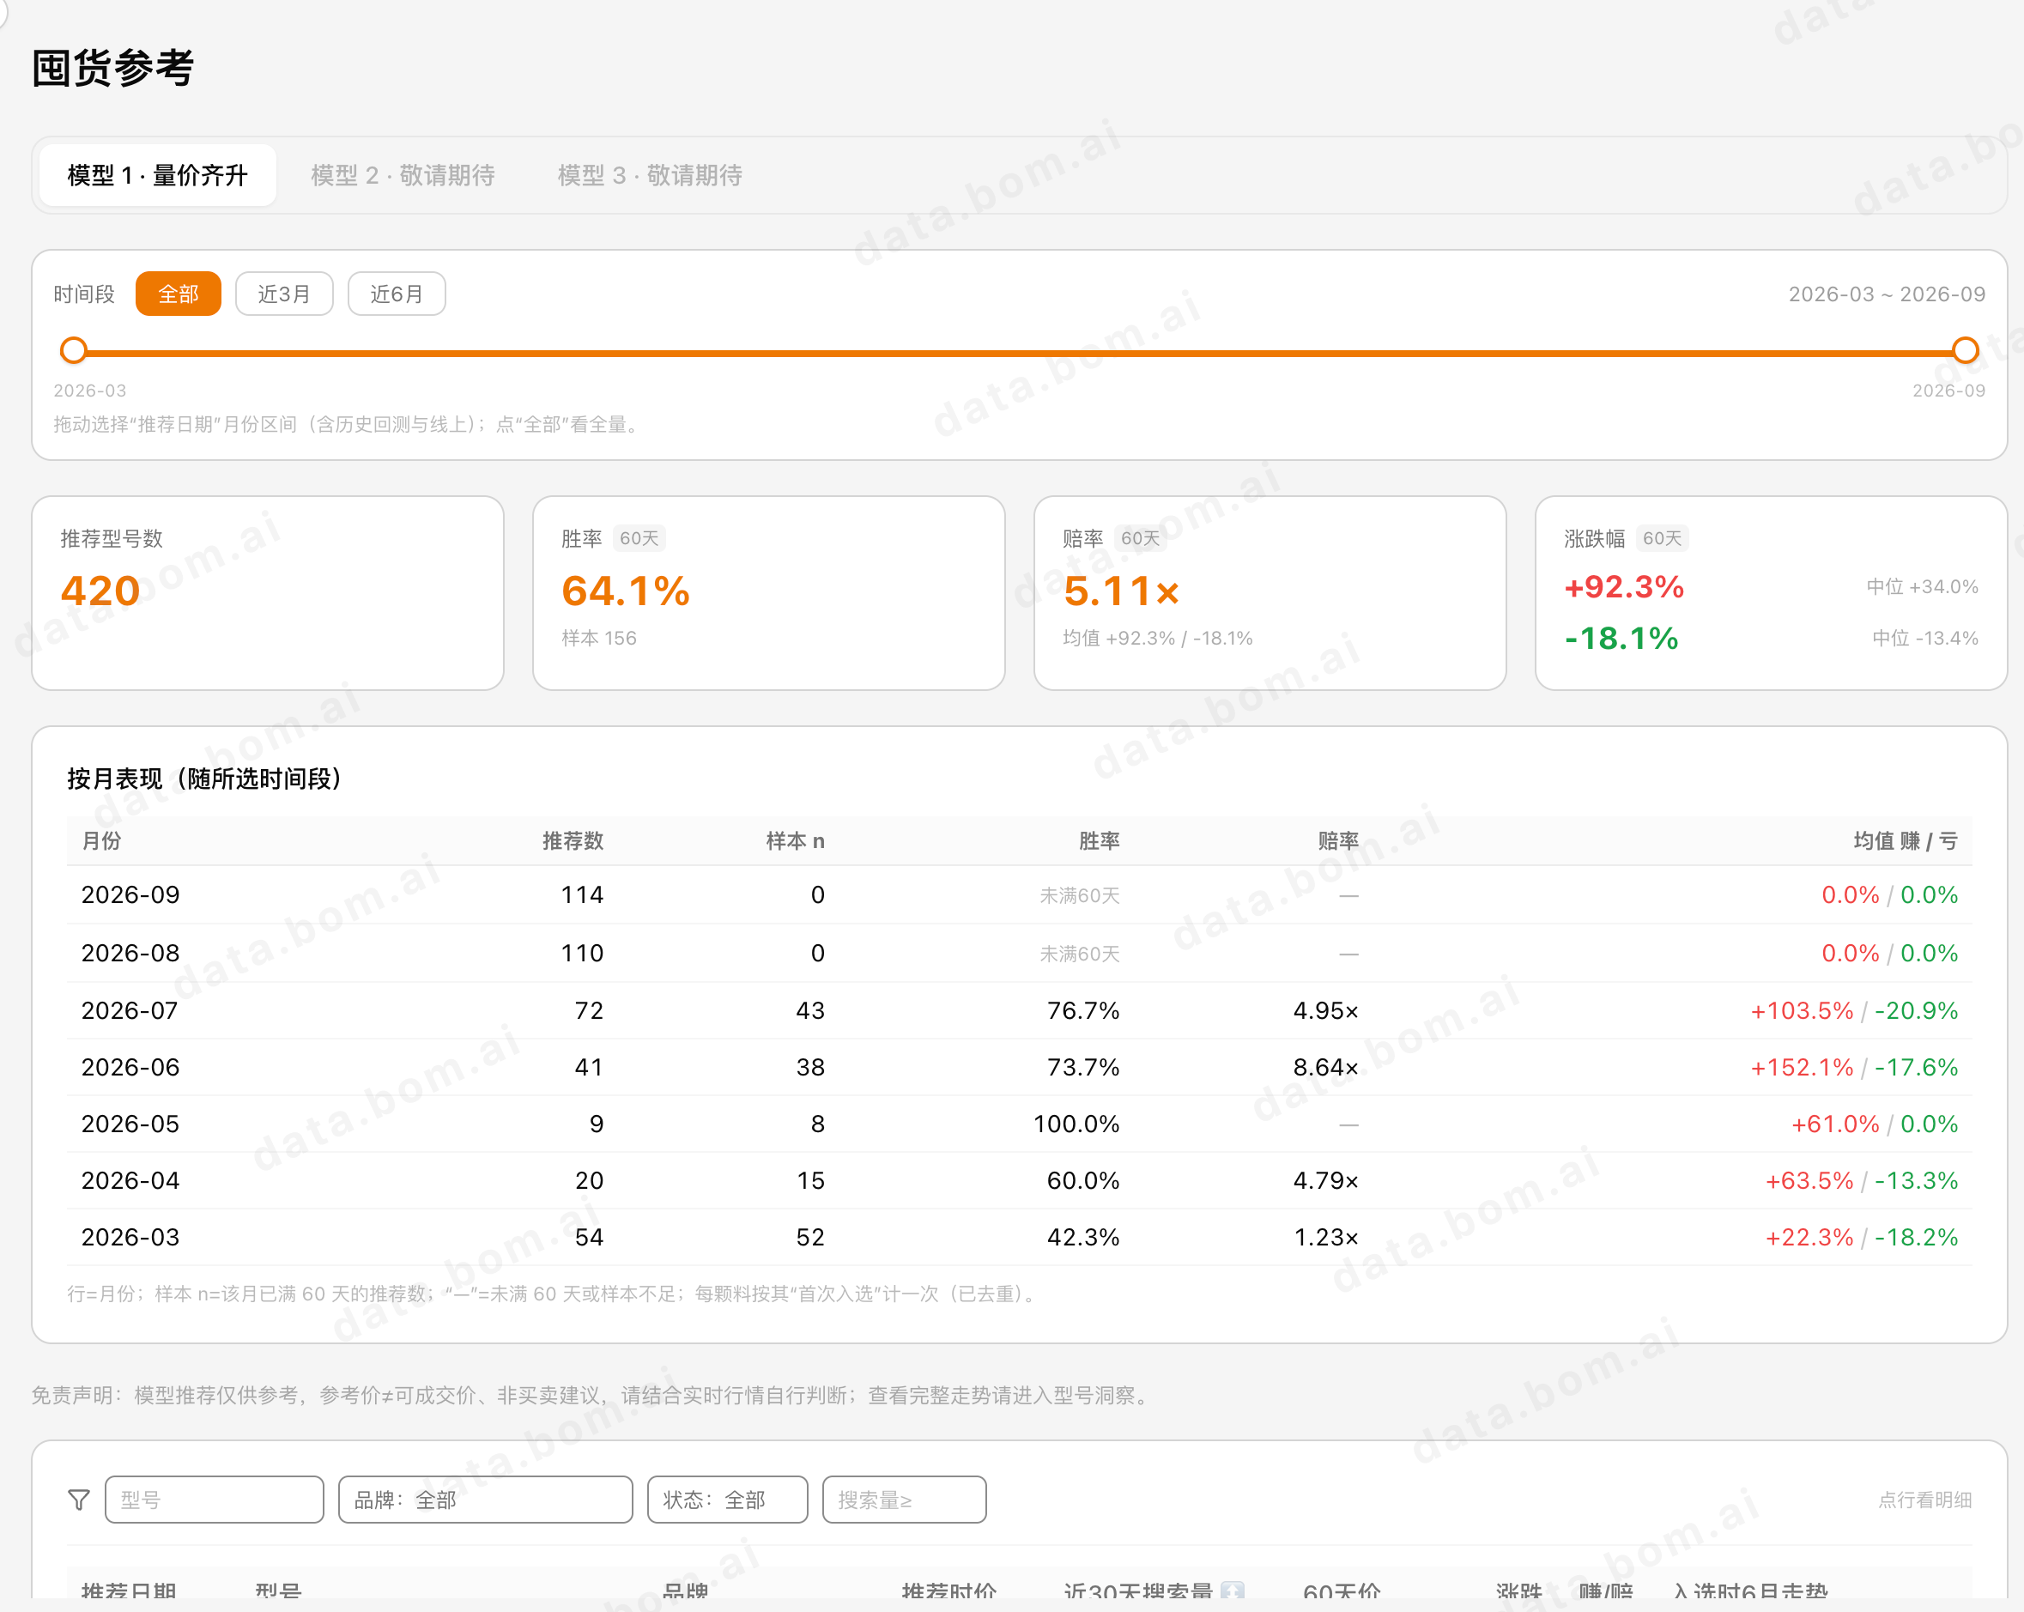Click the 5.11× odds figure

click(1121, 591)
